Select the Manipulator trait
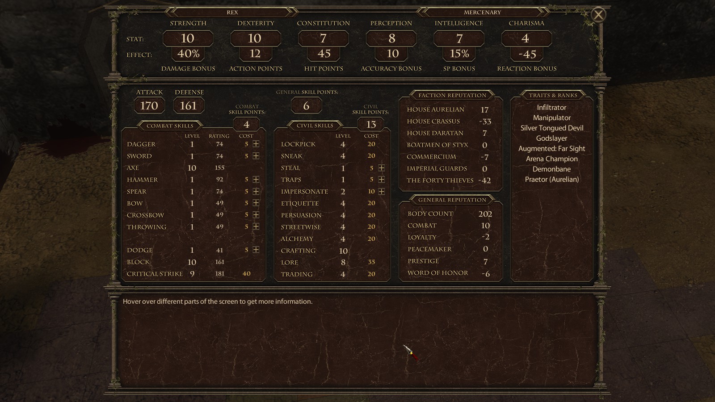The height and width of the screenshot is (402, 715). point(552,118)
